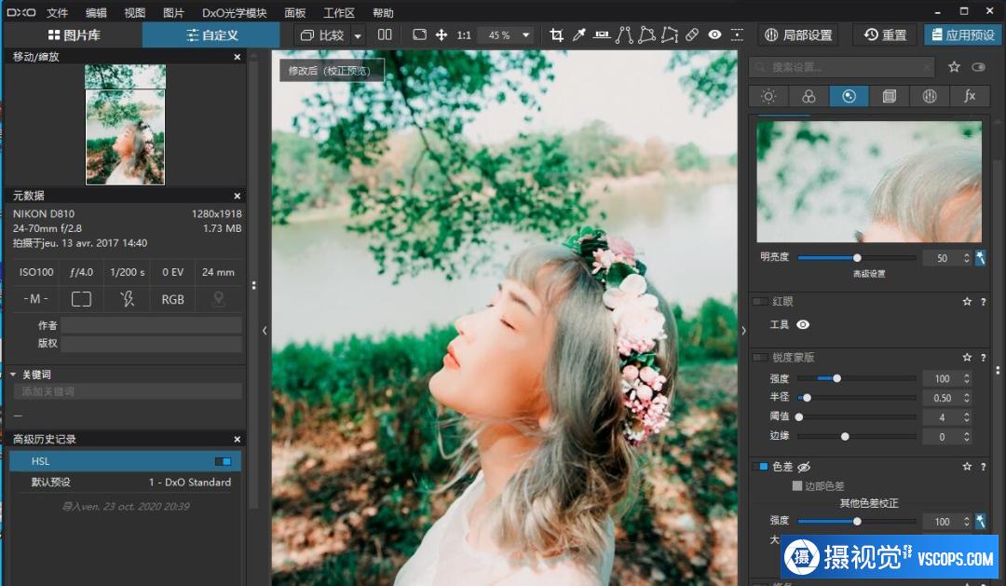Adjust the 明亮度 value stepper

(966, 258)
